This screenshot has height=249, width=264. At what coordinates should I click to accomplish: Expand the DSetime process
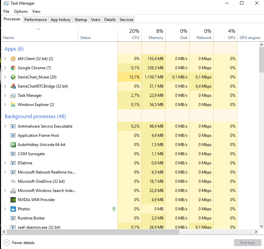pyautogui.click(x=5, y=163)
